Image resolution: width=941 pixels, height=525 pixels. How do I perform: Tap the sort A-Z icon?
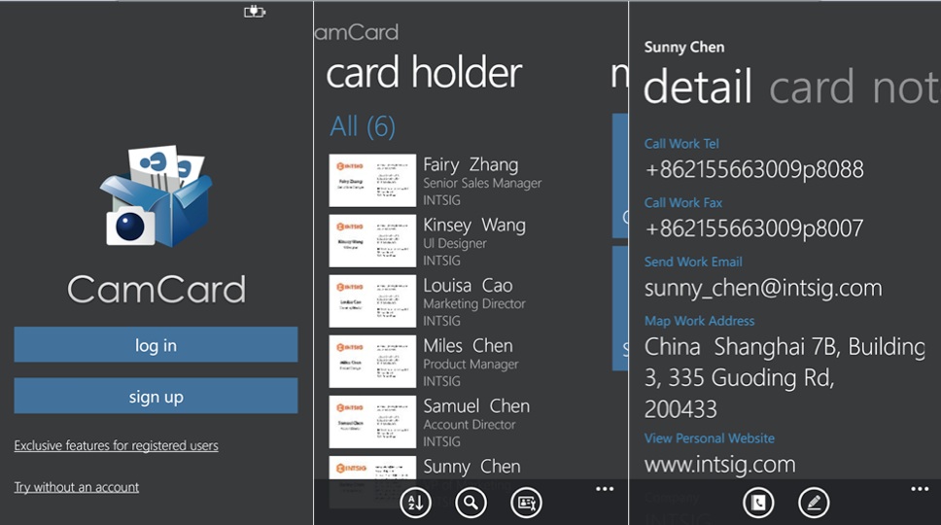tap(415, 503)
